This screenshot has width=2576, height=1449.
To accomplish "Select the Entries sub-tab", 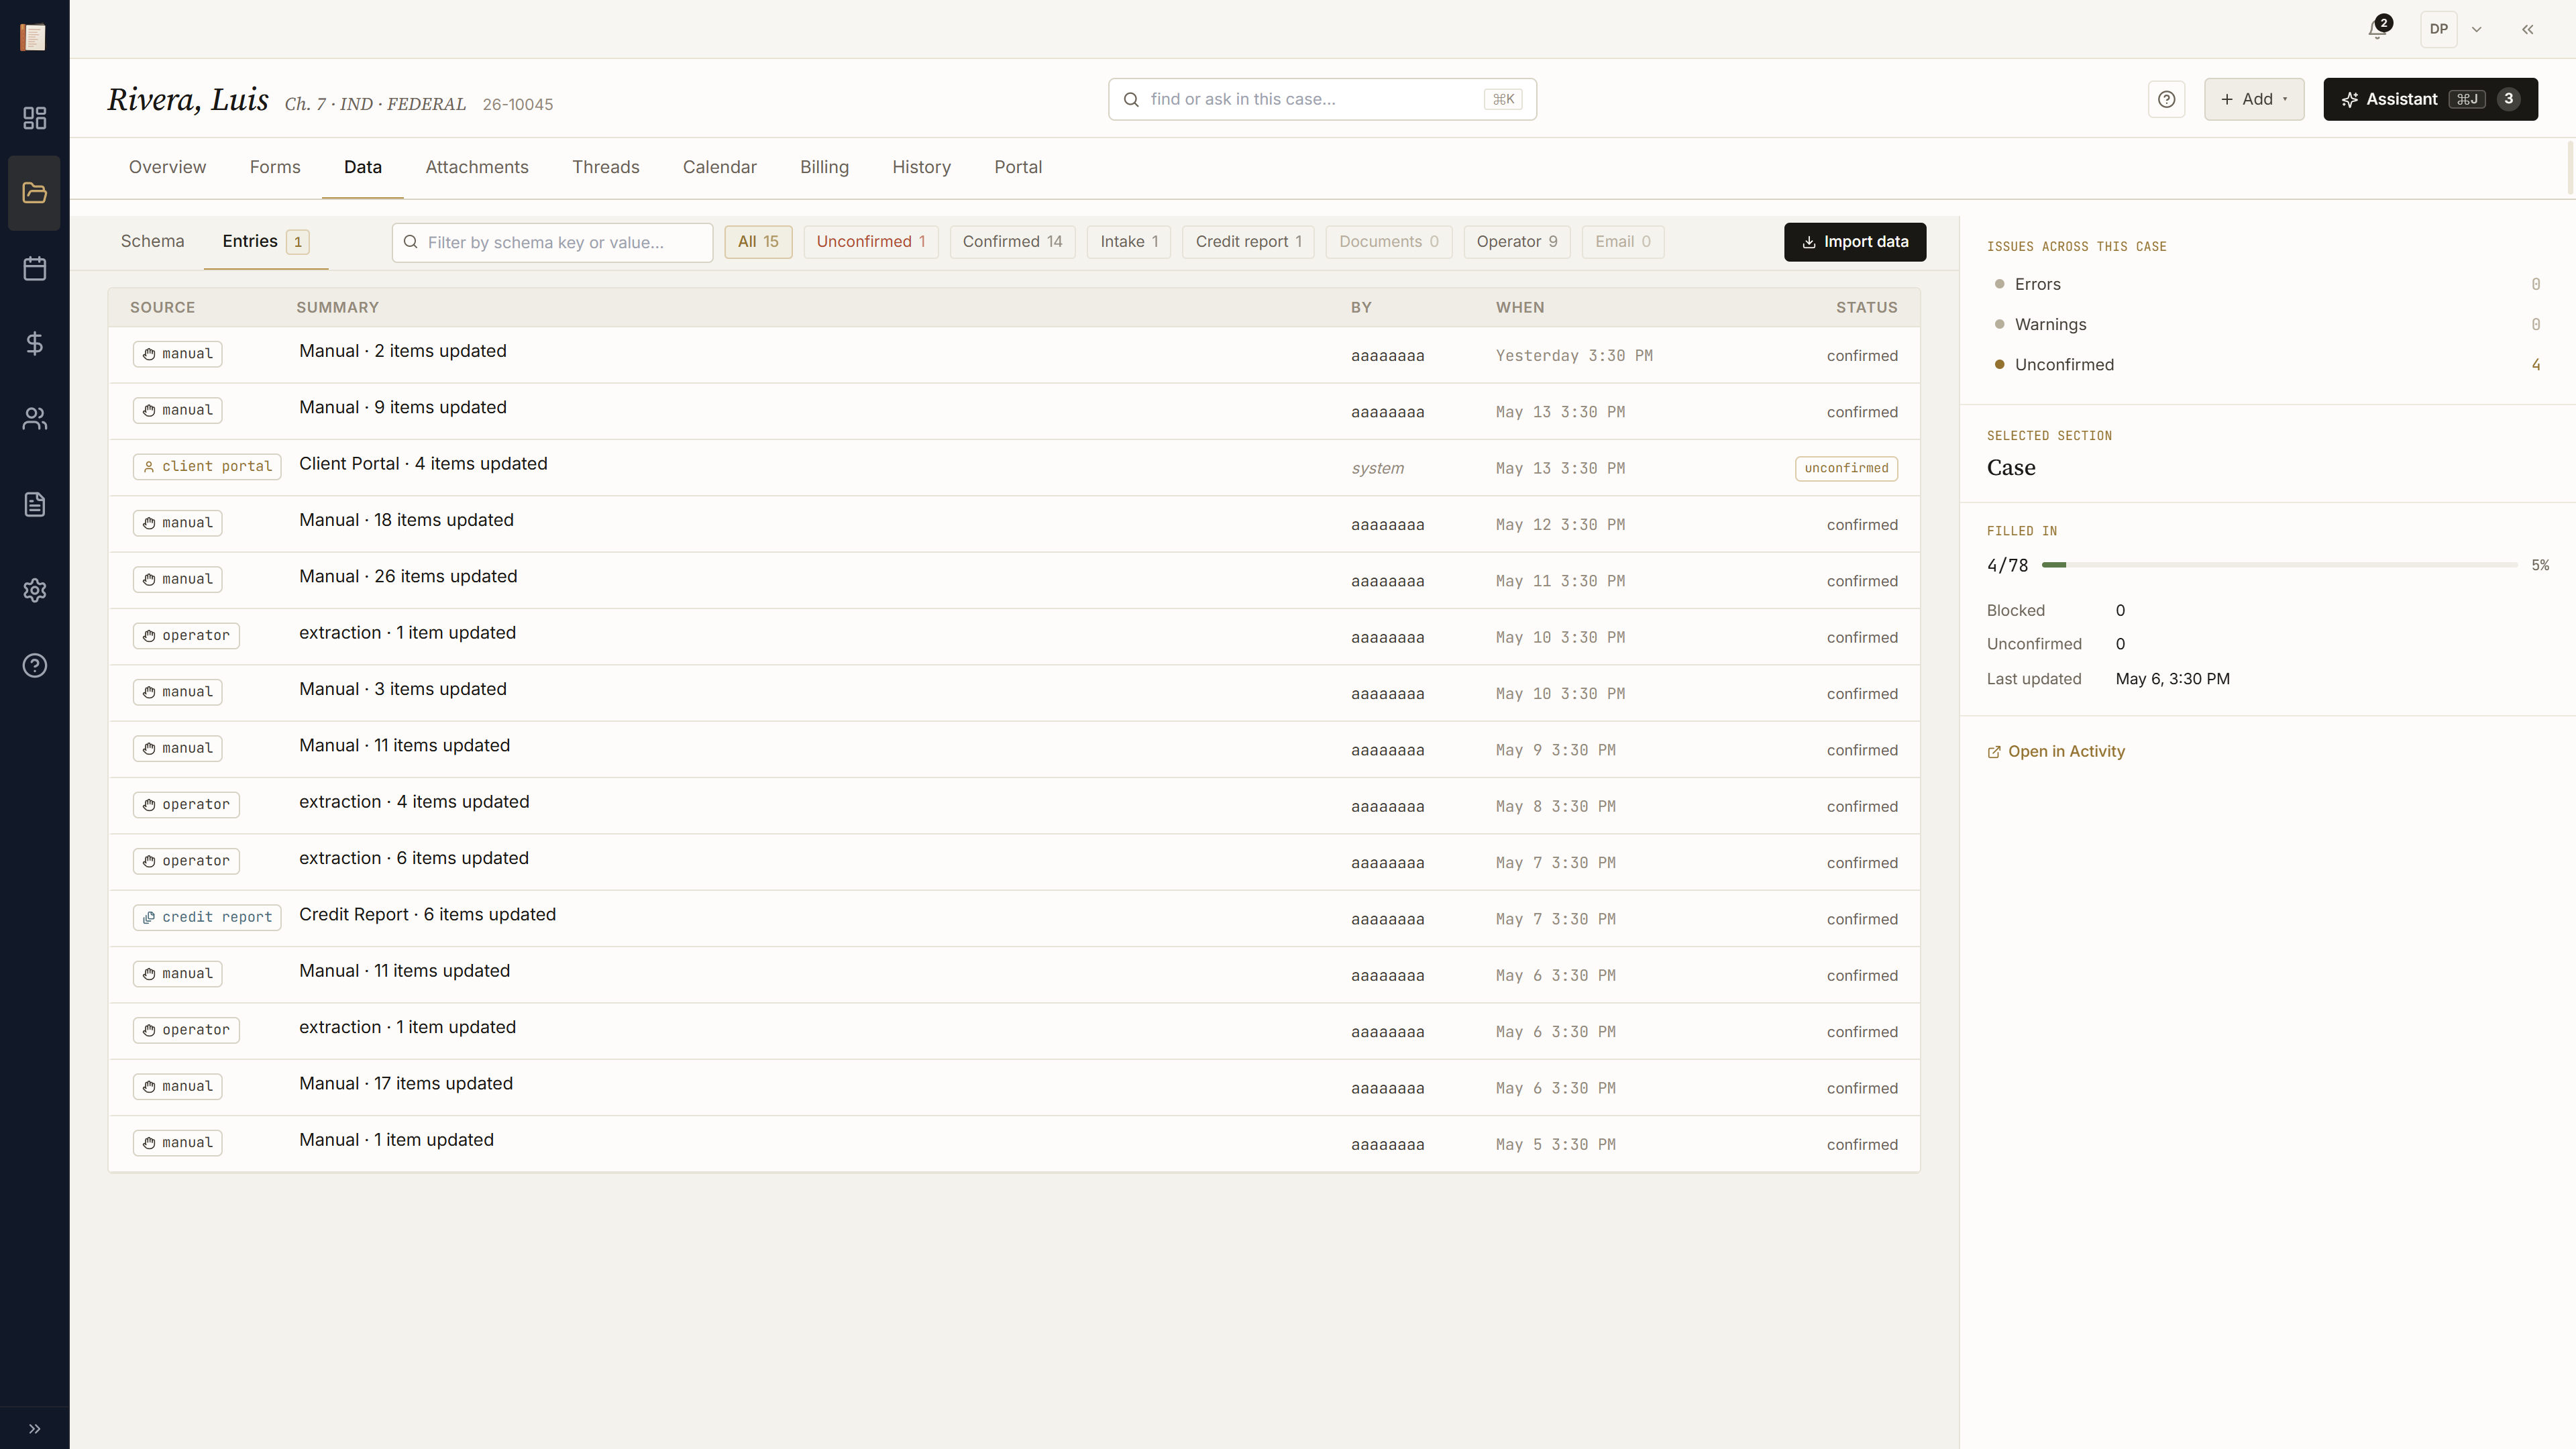I will click(x=265, y=241).
